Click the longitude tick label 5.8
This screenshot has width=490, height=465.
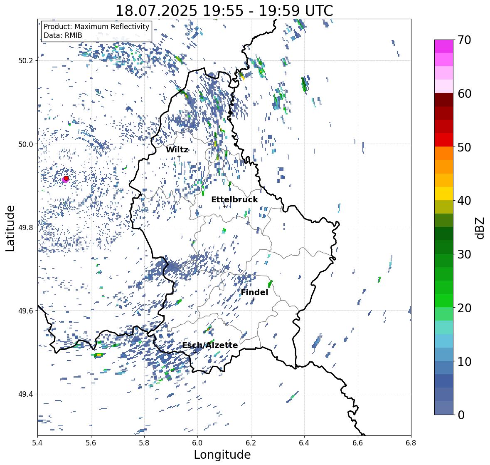pyautogui.click(x=144, y=443)
